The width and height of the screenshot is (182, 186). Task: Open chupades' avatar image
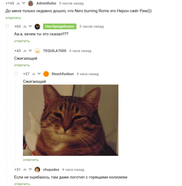[x=37, y=170]
